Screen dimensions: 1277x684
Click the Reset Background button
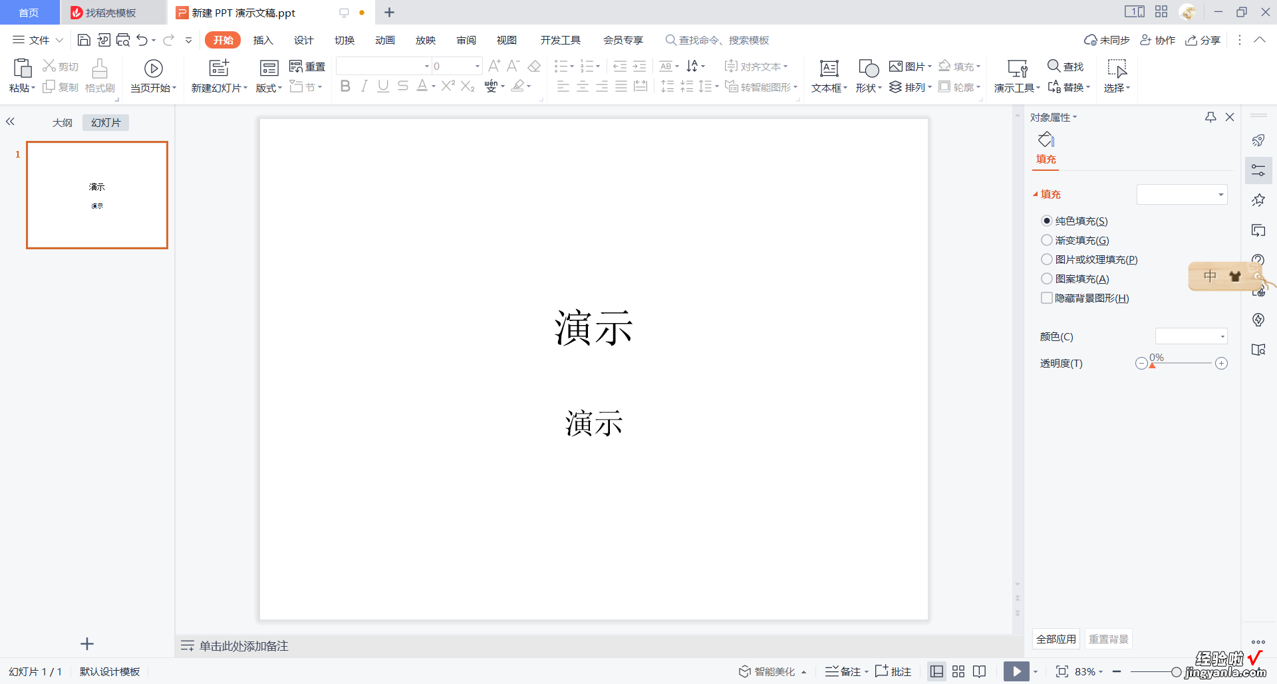tap(1109, 639)
